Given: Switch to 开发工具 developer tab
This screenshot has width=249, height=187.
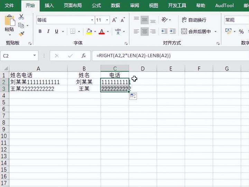Looking at the screenshot, I should pyautogui.click(x=177, y=6).
